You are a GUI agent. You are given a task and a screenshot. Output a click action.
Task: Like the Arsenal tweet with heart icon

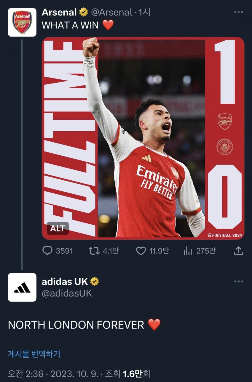tap(141, 251)
